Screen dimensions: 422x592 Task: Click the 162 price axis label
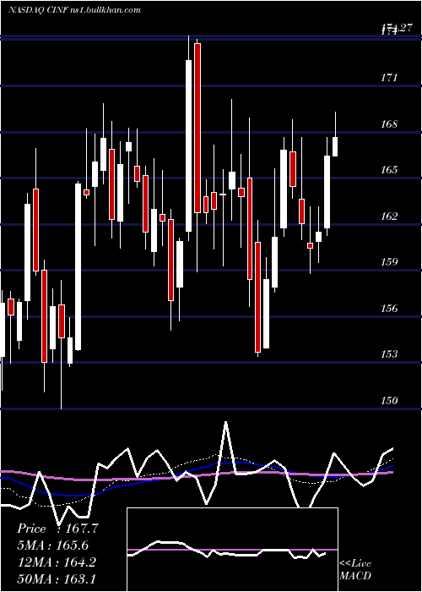click(389, 217)
